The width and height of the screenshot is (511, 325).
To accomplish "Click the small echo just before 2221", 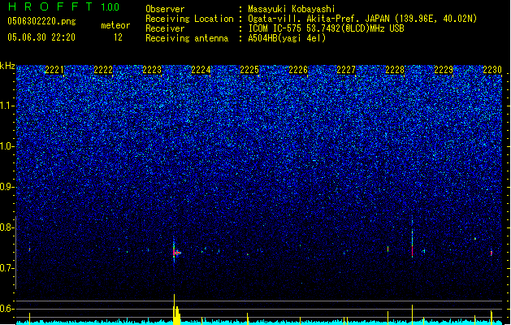I will (30, 249).
